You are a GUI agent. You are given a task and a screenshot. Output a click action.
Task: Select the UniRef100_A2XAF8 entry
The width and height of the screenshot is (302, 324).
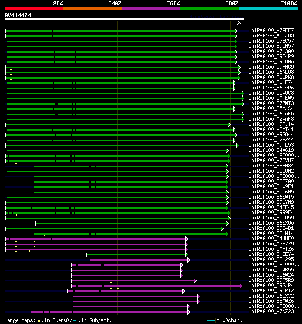(271, 119)
